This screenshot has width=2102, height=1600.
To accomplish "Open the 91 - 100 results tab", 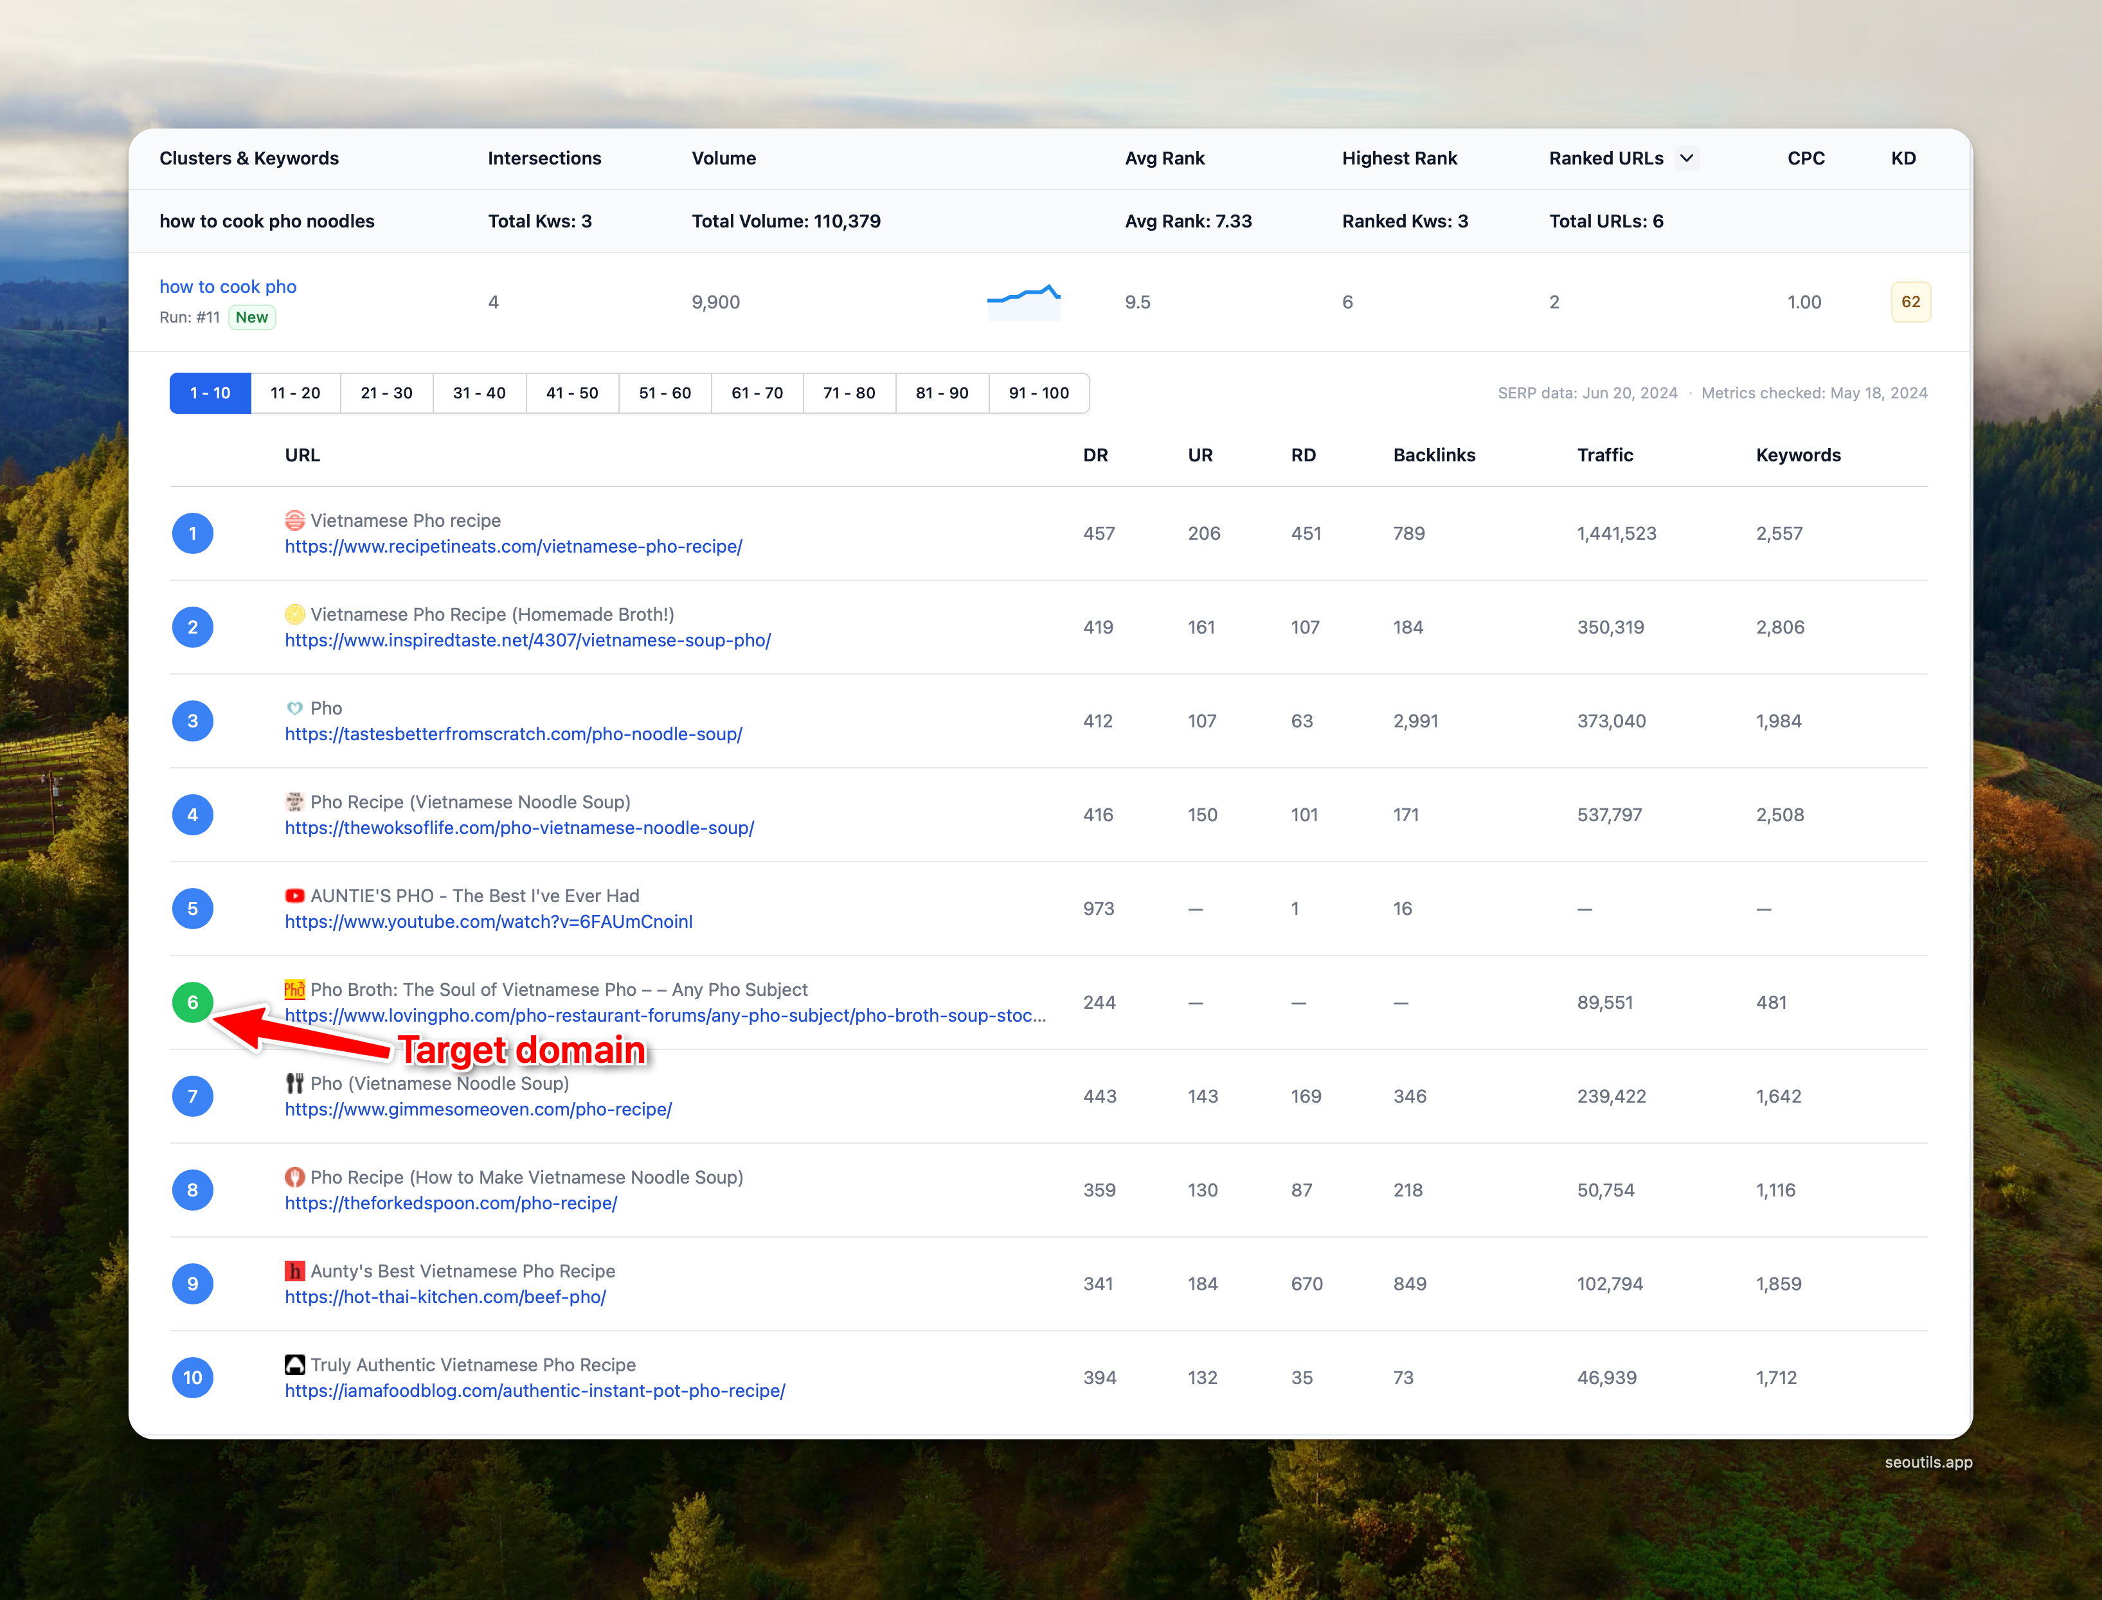I will point(1039,393).
